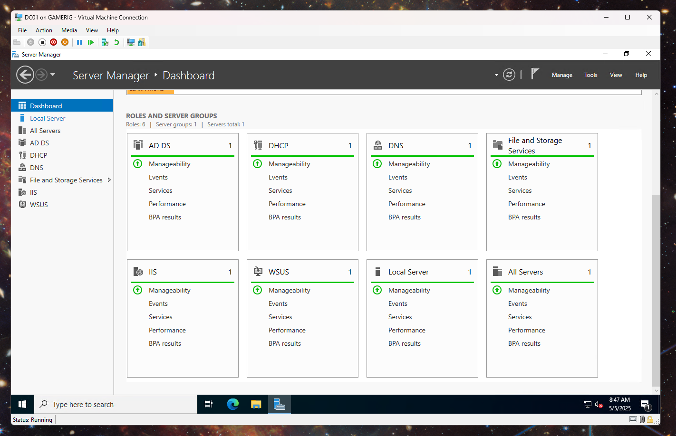The height and width of the screenshot is (436, 676).
Task: Open the VM Connection File menu
Action: coord(22,30)
